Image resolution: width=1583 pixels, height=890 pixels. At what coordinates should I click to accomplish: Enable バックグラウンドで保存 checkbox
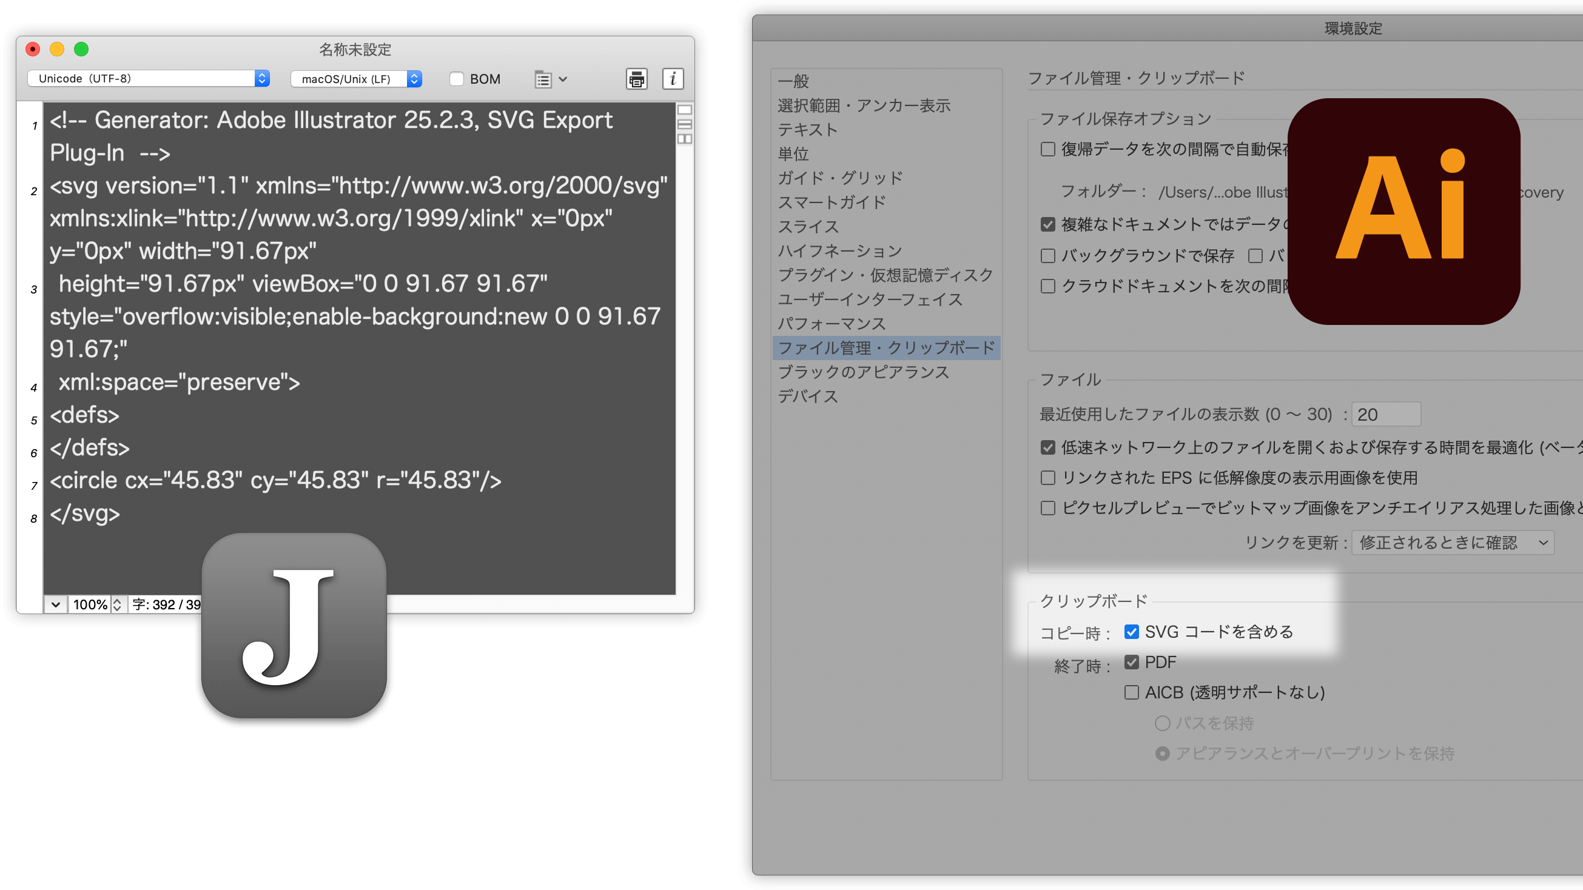pos(1048,255)
